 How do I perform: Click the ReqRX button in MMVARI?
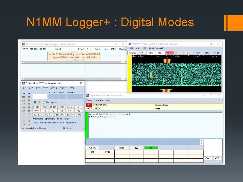pyautogui.click(x=132, y=53)
